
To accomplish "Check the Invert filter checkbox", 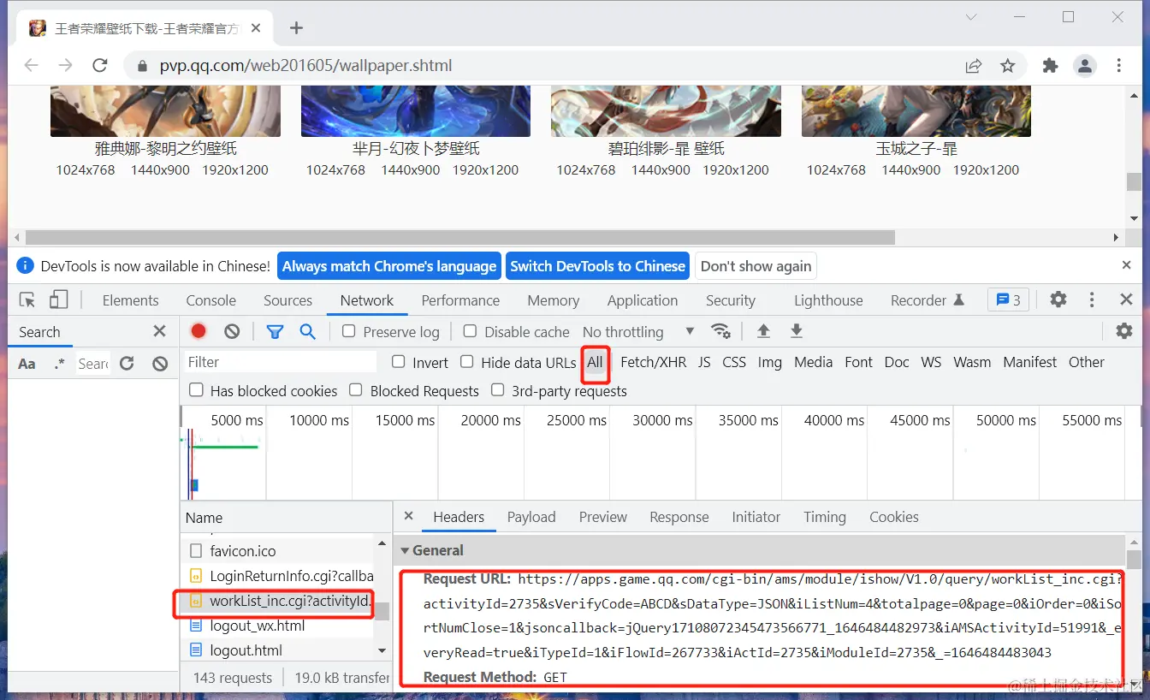I will point(398,362).
